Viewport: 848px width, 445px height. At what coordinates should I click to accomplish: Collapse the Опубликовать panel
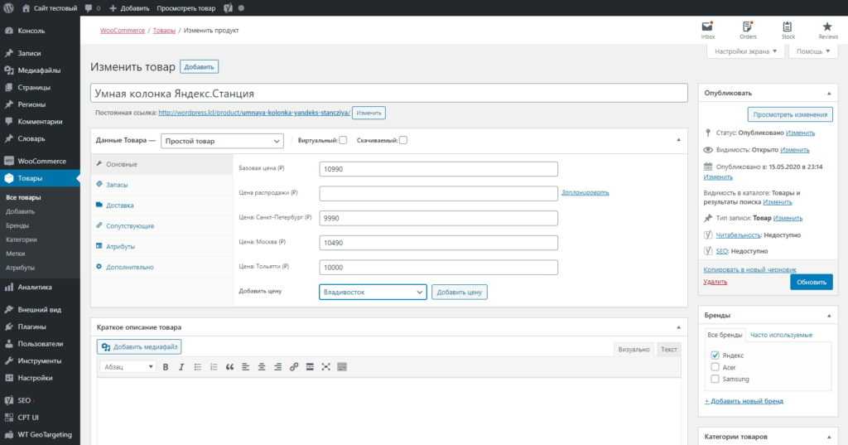pyautogui.click(x=828, y=94)
